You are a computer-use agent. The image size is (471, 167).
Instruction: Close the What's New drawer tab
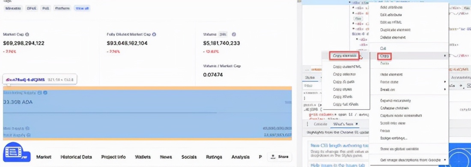pyautogui.click(x=357, y=124)
